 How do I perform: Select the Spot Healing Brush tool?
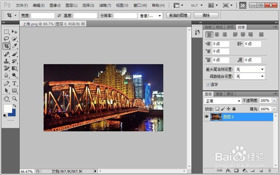tap(6, 54)
